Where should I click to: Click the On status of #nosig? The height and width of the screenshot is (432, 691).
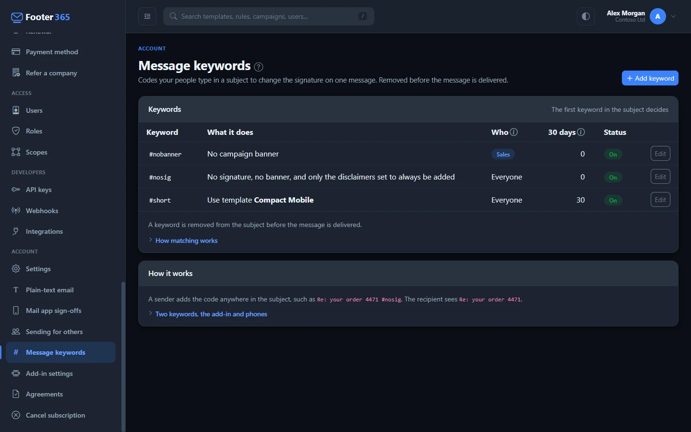point(613,177)
